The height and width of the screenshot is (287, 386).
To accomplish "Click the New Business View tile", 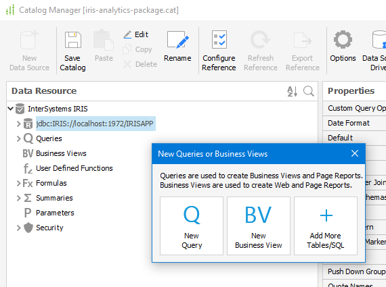I will click(x=259, y=226).
